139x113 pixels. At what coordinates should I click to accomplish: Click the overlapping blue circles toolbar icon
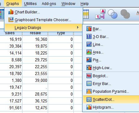[x=112, y=14]
